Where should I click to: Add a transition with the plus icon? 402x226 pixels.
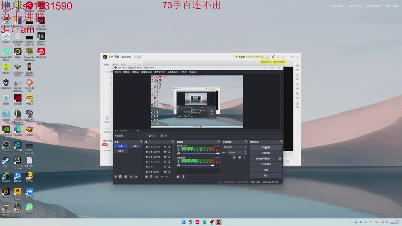(x=234, y=157)
